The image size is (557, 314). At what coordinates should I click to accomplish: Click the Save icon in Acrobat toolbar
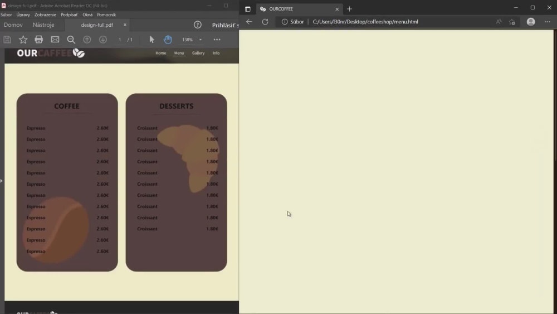coord(7,40)
